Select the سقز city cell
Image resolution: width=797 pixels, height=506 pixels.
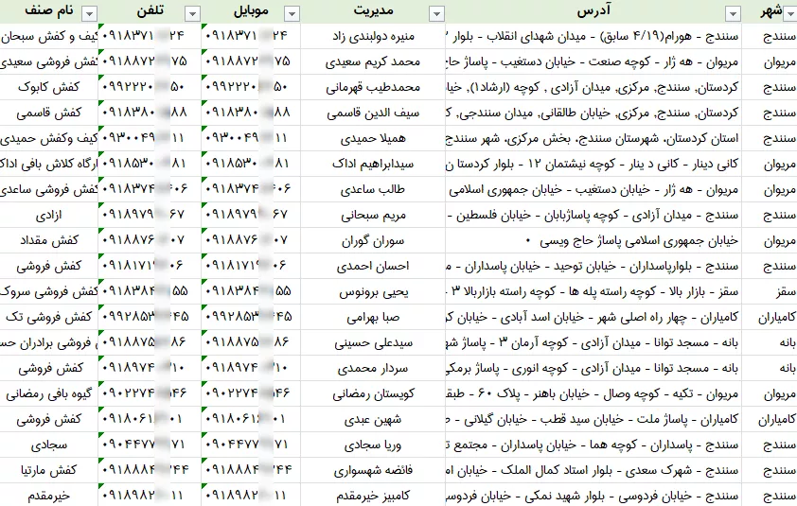[x=770, y=291]
